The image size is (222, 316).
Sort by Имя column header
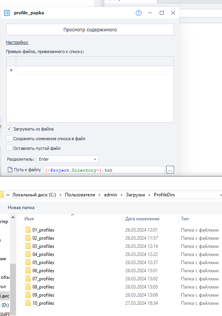click(29, 219)
